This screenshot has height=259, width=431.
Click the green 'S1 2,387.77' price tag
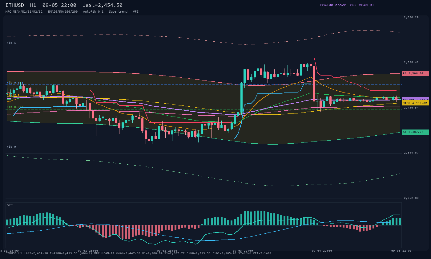[415, 132]
